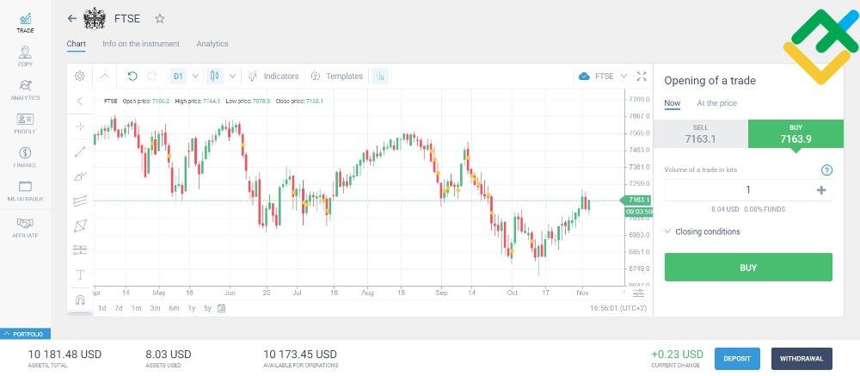Click the 16:56:01 (UTC+2) clock

pyautogui.click(x=618, y=309)
